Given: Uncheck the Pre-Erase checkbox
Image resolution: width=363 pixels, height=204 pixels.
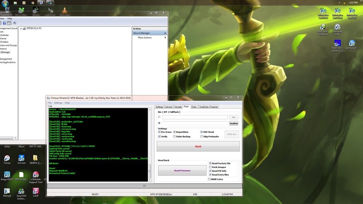Looking at the screenshot, I should click(x=159, y=132).
